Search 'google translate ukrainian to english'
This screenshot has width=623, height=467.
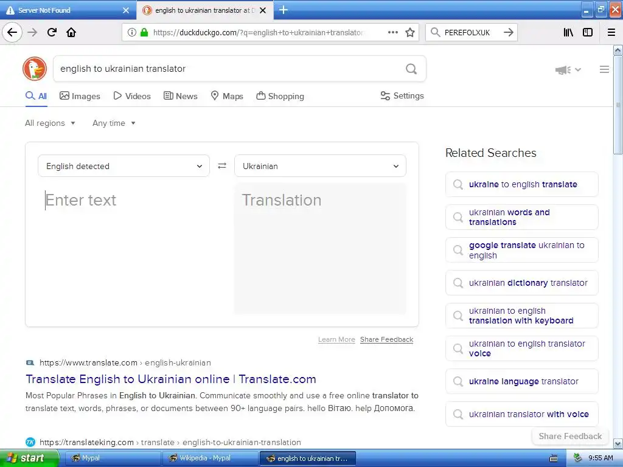click(x=521, y=250)
